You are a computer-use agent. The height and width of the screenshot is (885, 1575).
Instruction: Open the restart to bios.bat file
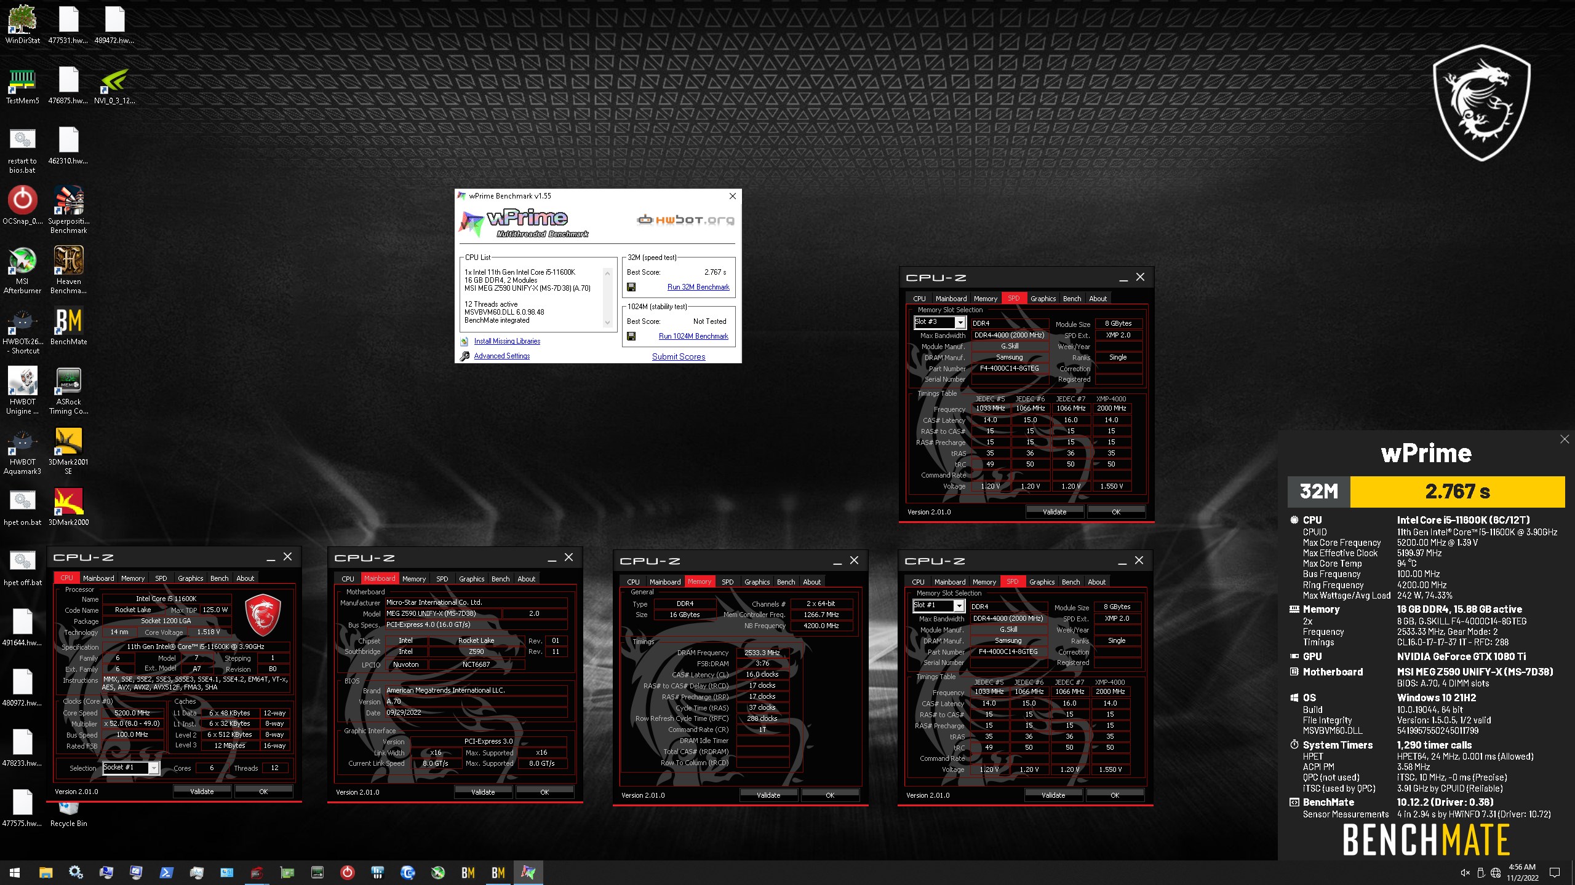(x=23, y=150)
